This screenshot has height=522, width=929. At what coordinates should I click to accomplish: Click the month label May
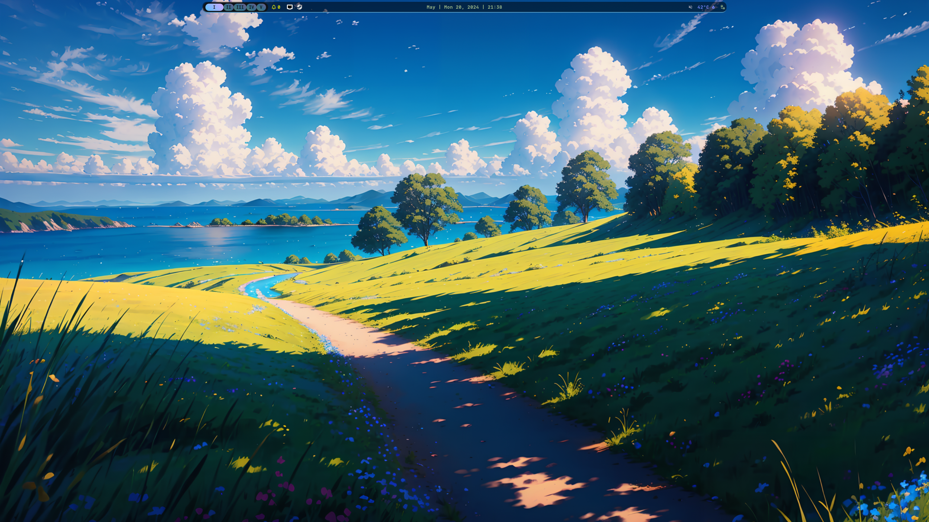tap(431, 7)
